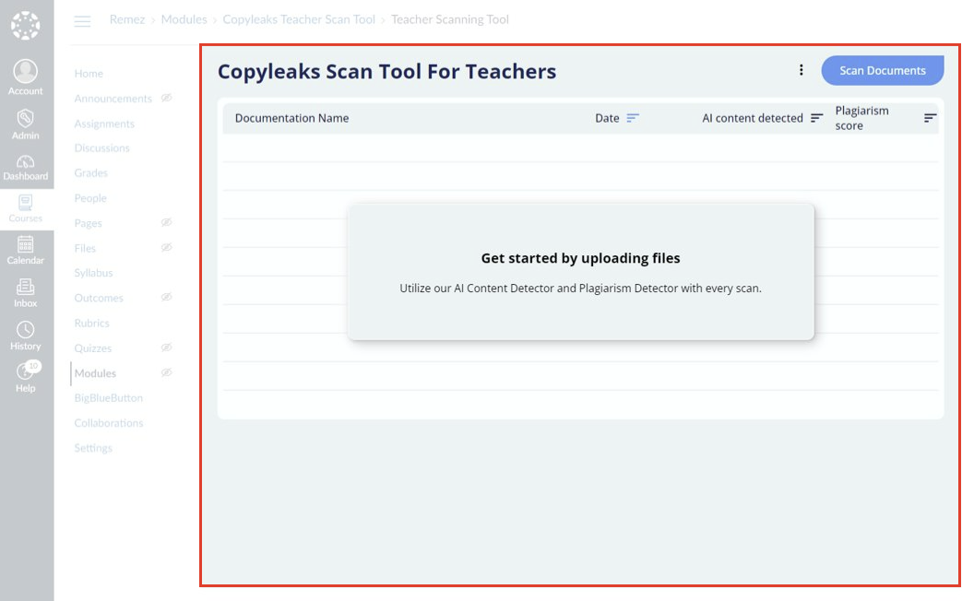Sort by Plagiarism score icon
Viewport: 962px width, 601px height.
(x=930, y=118)
